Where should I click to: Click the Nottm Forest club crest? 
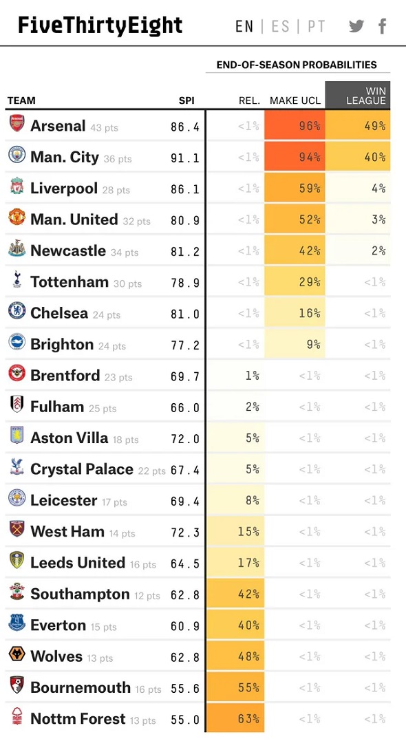17,716
